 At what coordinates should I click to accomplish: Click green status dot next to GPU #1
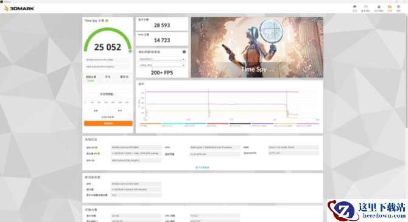[x=96, y=147]
